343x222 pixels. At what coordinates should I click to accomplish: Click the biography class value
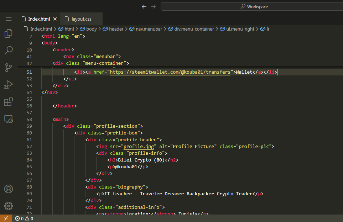click(x=131, y=187)
